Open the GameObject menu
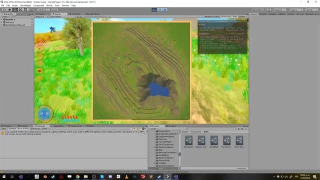320x180 pixels. pyautogui.click(x=25, y=5)
